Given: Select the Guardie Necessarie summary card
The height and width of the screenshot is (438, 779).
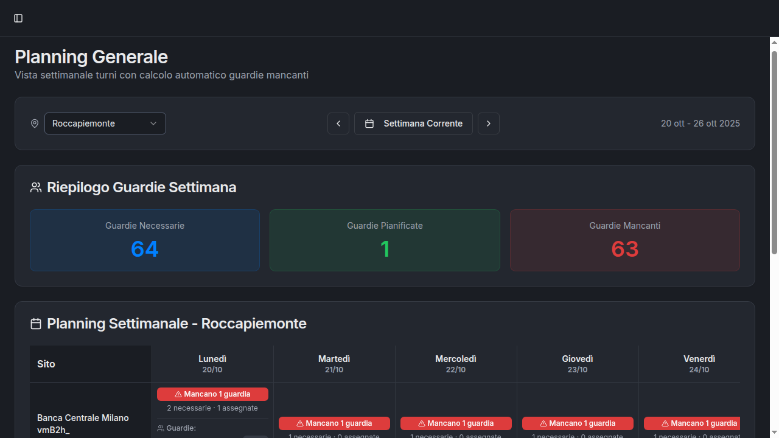Looking at the screenshot, I should click(145, 240).
